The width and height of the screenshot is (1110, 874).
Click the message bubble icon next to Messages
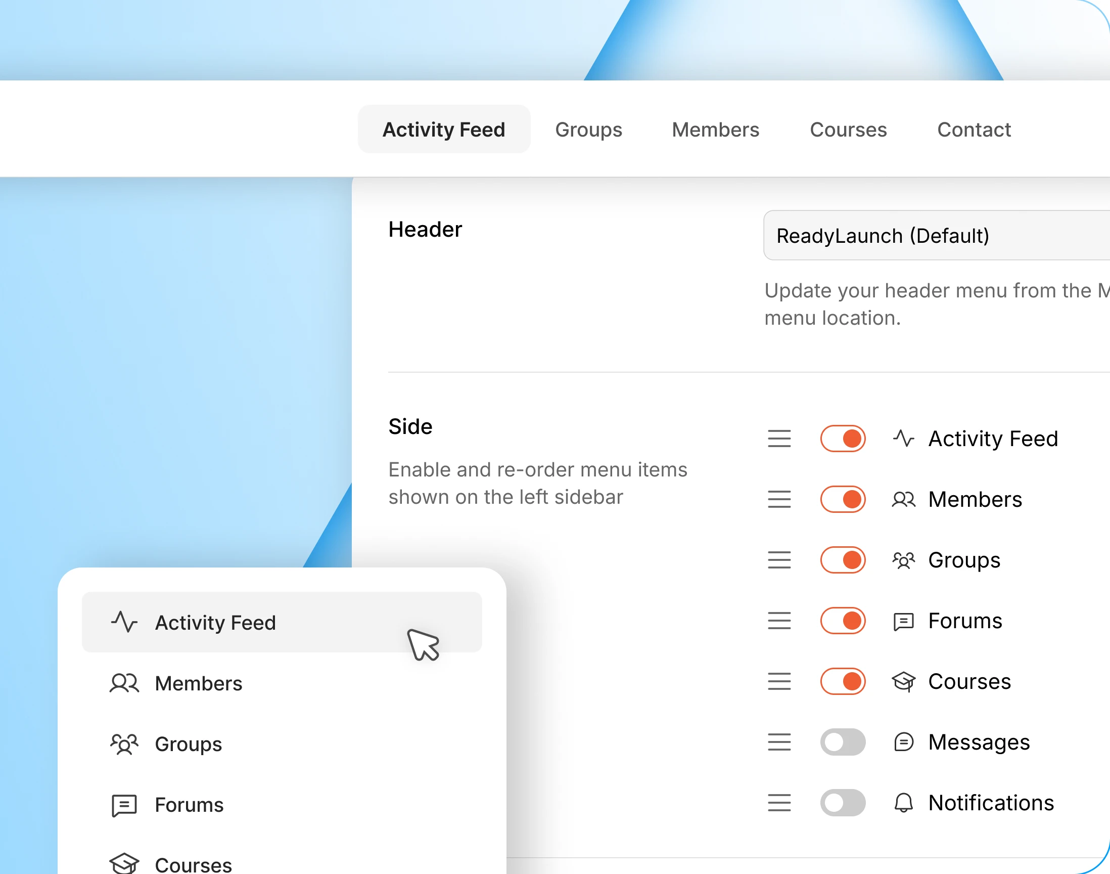click(903, 742)
